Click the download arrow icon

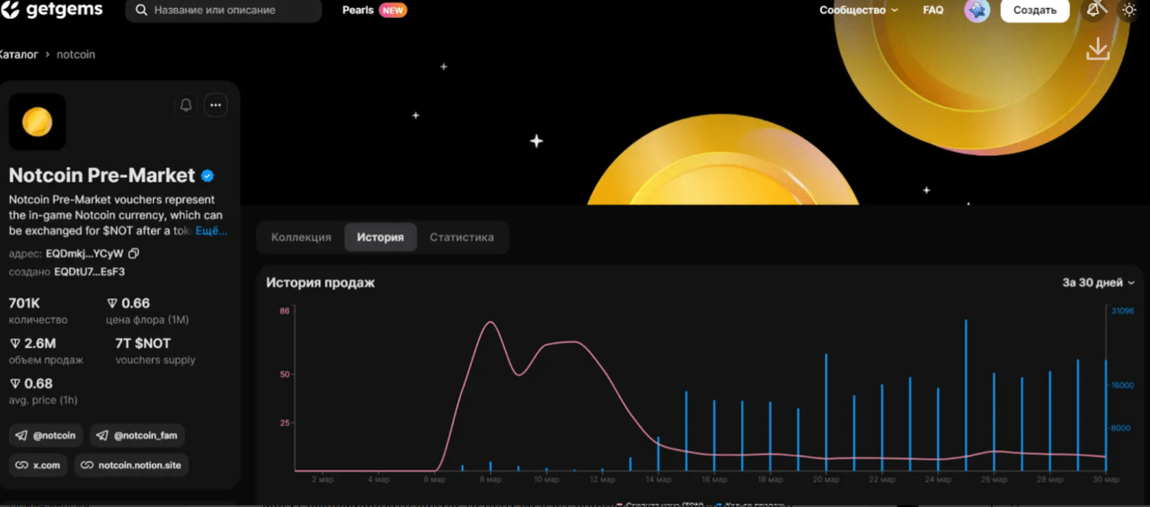coord(1098,49)
